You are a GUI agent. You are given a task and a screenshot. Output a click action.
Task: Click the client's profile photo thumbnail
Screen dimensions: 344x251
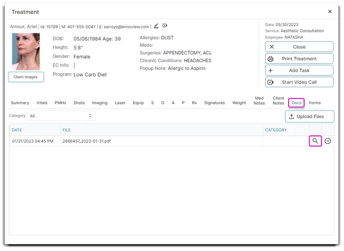[x=26, y=52]
